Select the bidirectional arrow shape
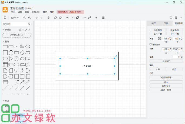 22,82
